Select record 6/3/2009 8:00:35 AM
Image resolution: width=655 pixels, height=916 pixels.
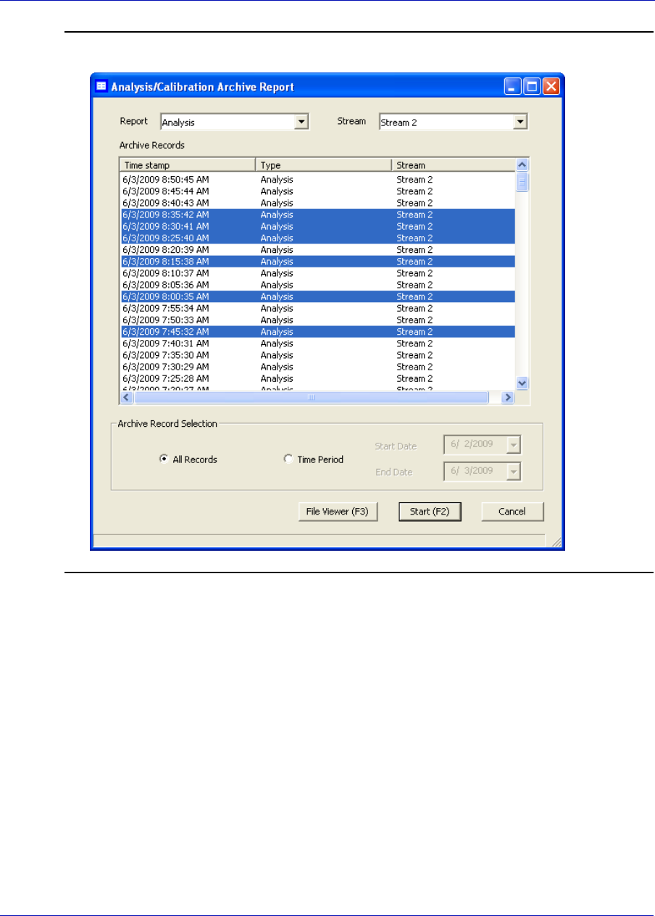(318, 296)
